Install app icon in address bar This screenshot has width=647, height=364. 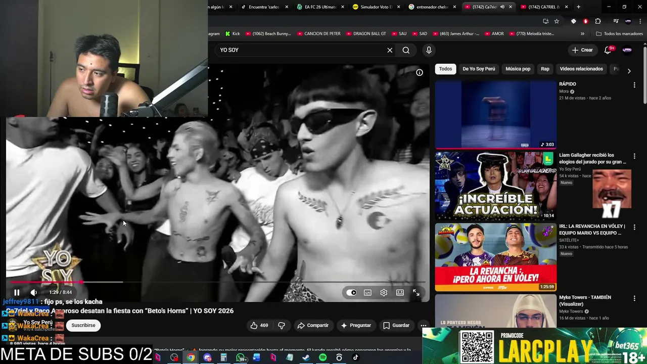click(x=545, y=21)
